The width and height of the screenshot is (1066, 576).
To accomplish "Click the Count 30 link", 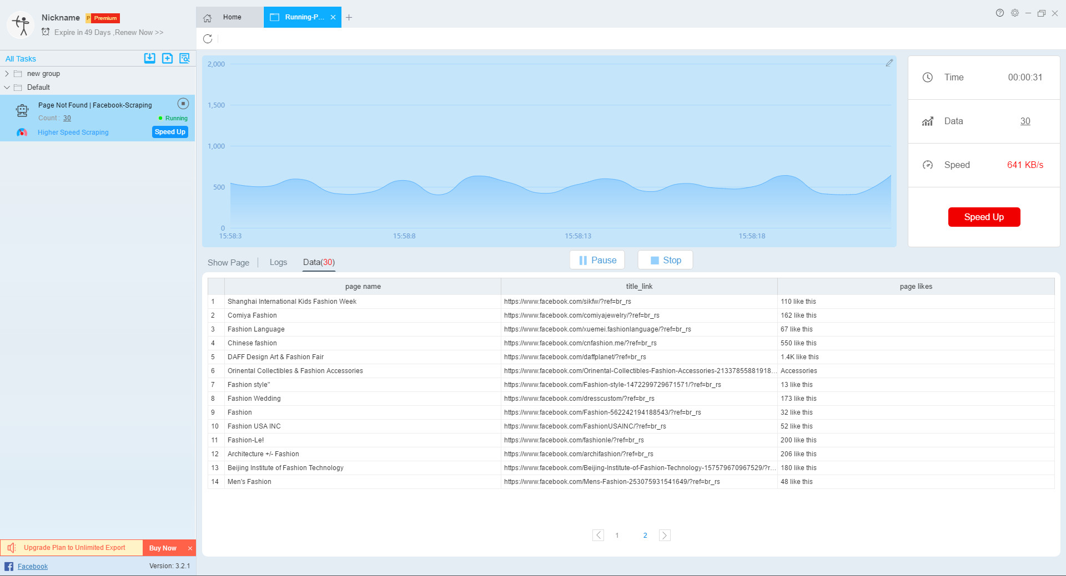I will (x=67, y=118).
